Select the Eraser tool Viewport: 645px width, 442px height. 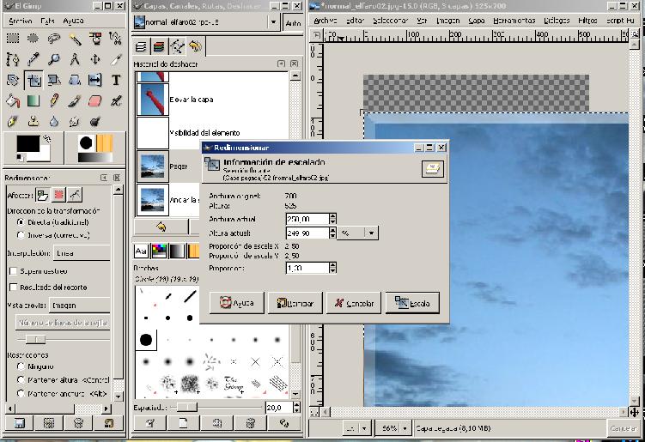click(95, 100)
